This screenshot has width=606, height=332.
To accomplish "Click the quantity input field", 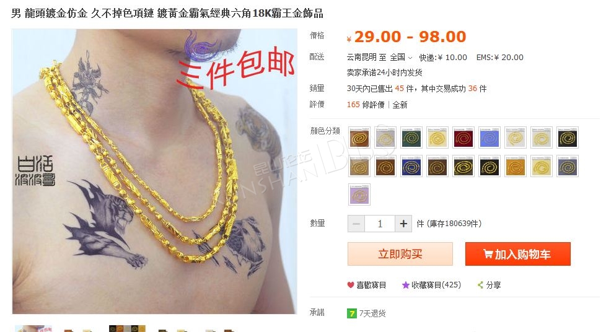I will [380, 224].
